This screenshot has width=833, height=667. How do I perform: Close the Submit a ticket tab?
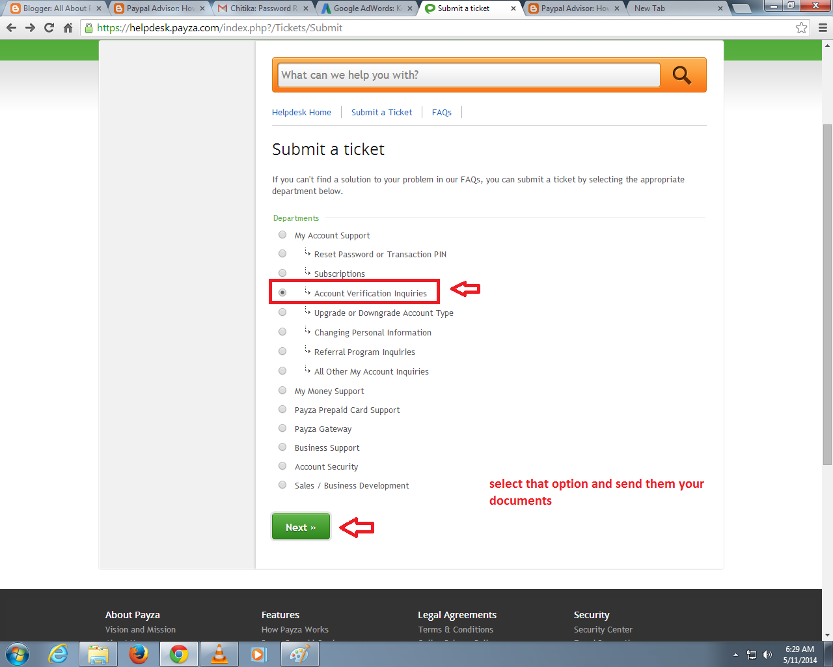click(x=513, y=8)
